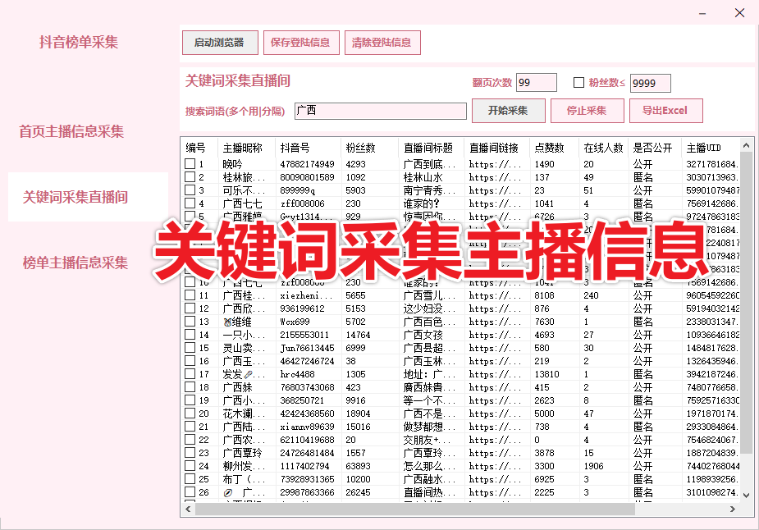Stop collection using 停止采集 button
This screenshot has height=530, width=759.
586,111
